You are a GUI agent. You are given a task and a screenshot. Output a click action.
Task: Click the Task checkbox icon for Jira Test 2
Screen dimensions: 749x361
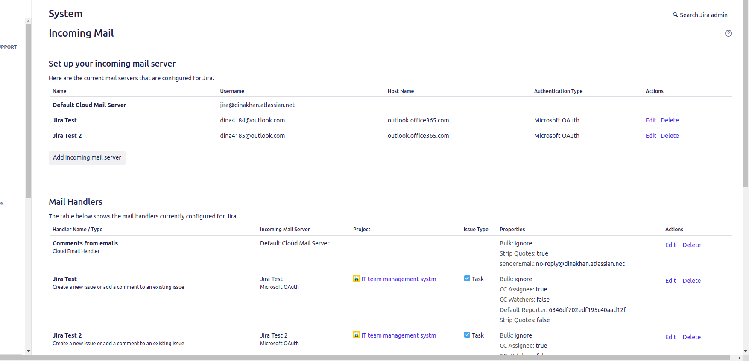coord(467,335)
